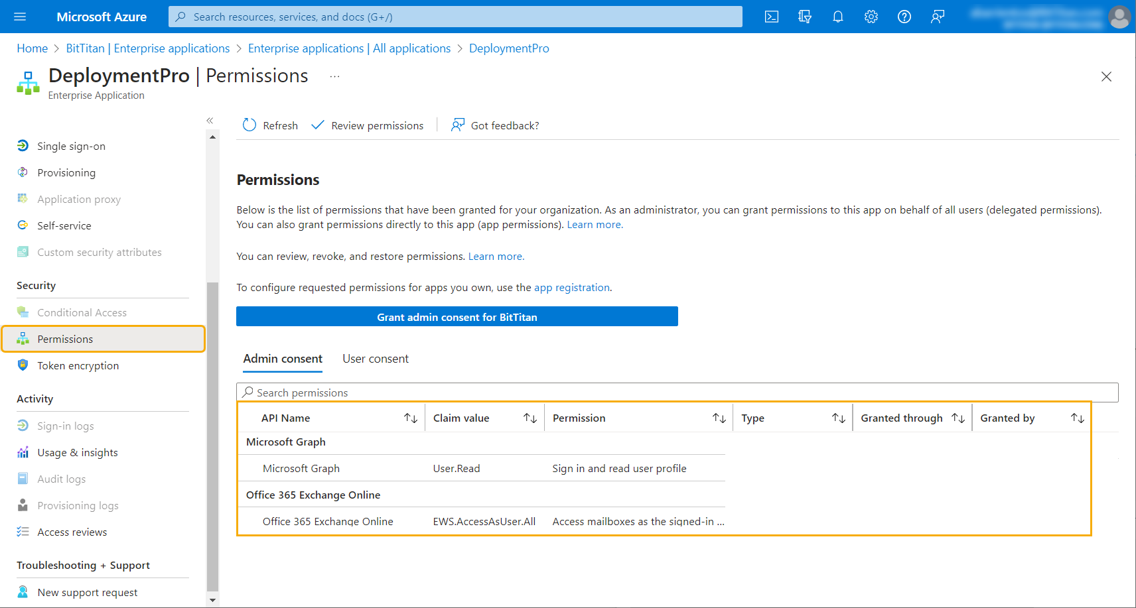Screen dimensions: 1136x608
Task: Click the first Learn more link
Action: tap(595, 225)
